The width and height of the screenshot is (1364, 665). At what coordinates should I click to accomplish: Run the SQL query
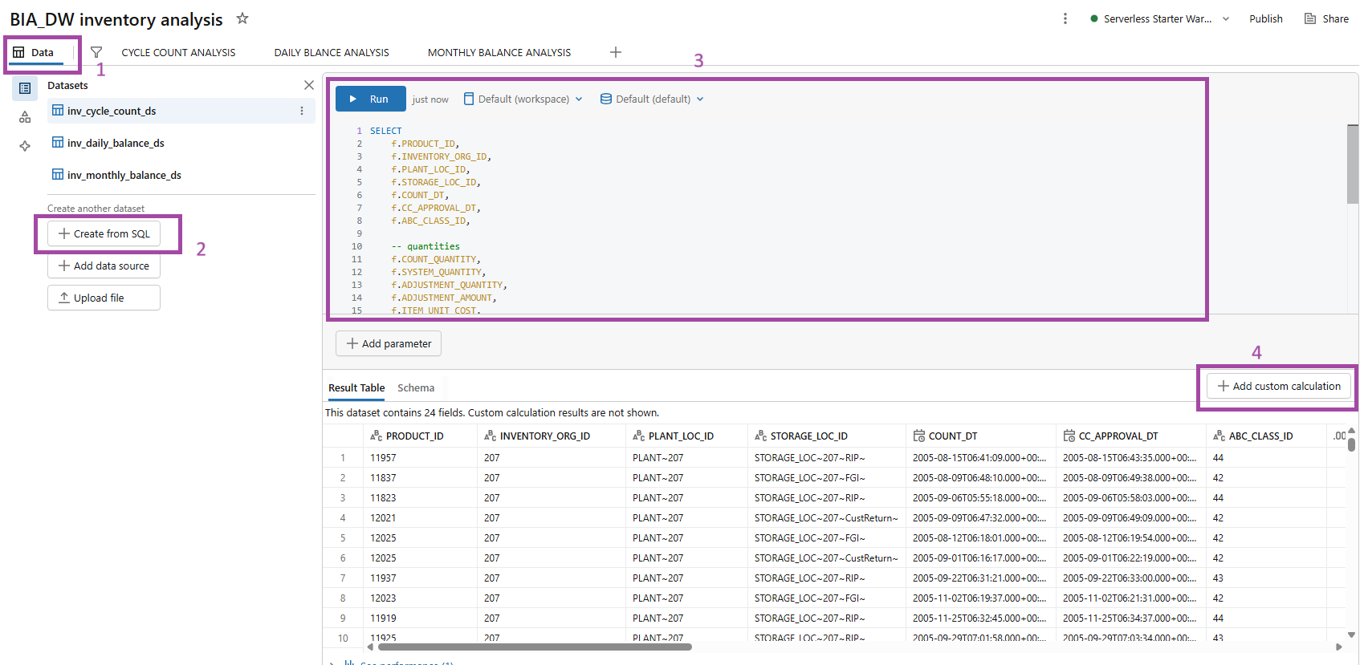pos(370,99)
